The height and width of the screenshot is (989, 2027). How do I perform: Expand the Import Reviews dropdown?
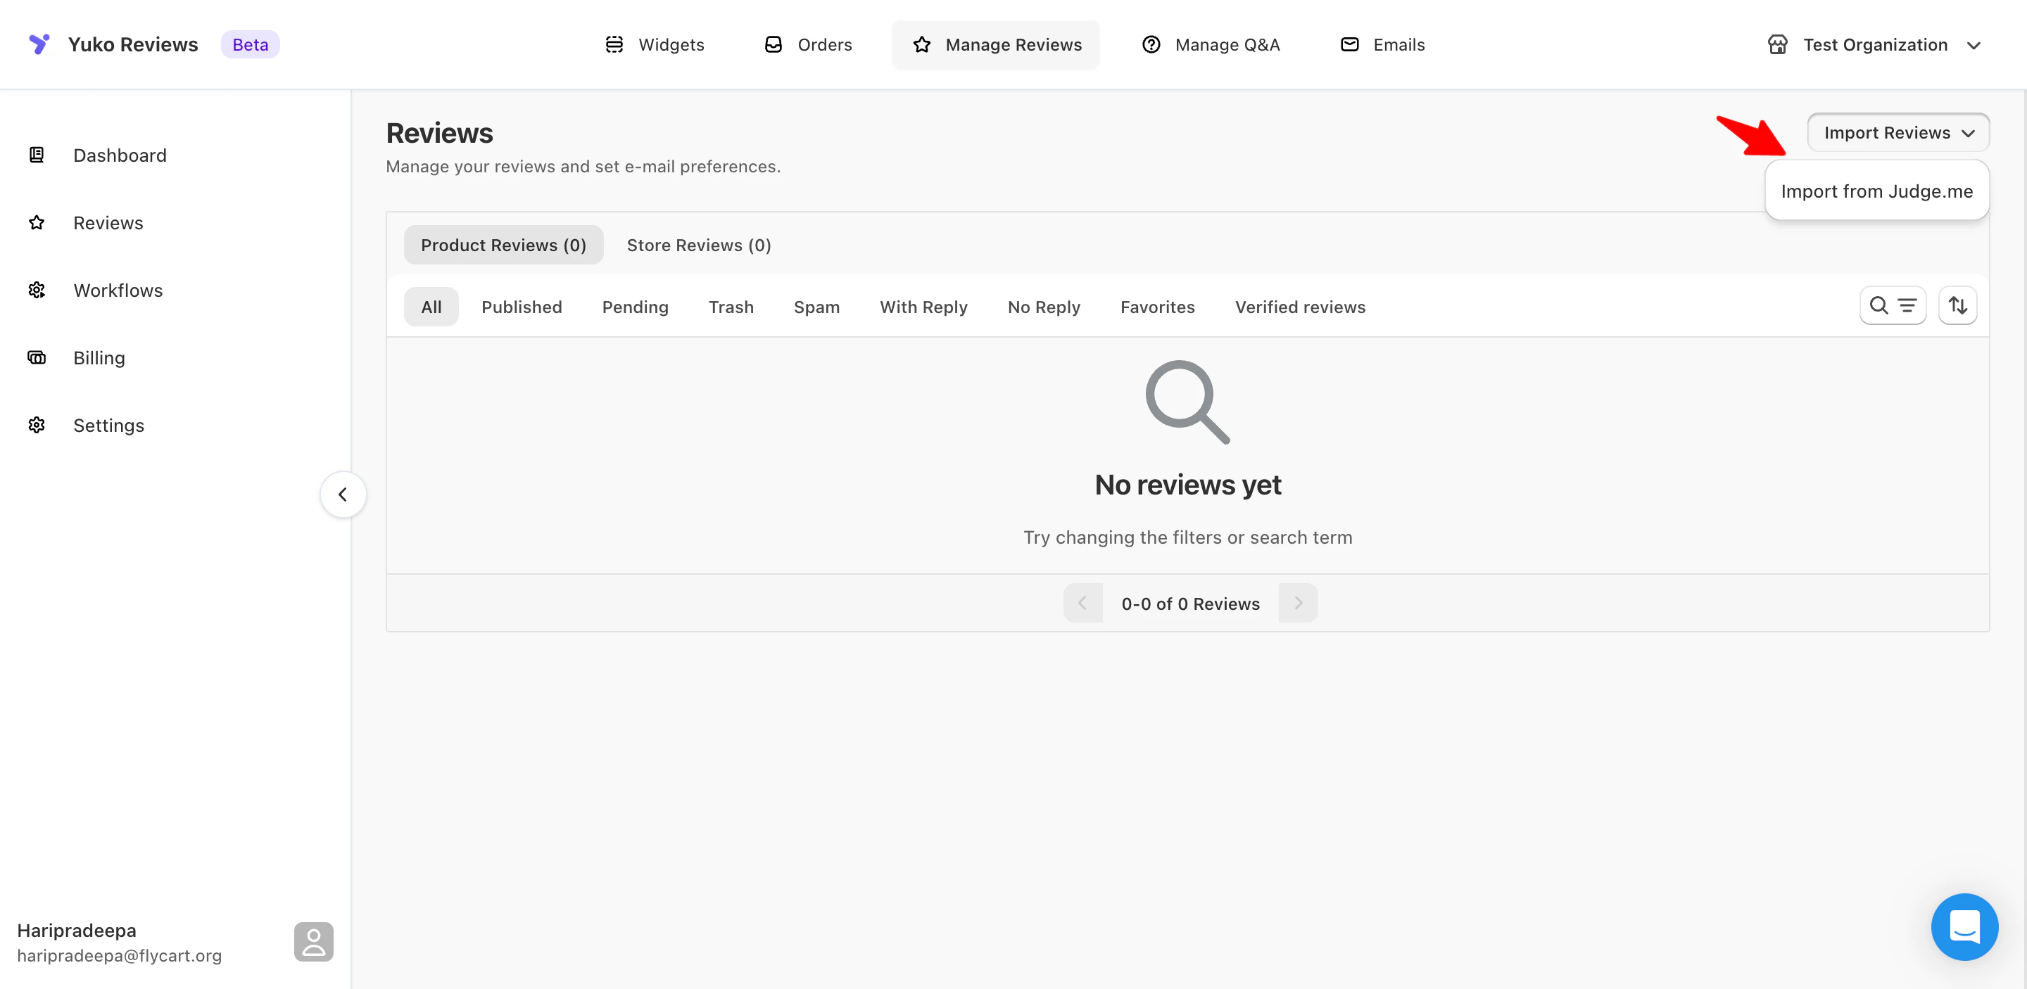[x=1897, y=133]
